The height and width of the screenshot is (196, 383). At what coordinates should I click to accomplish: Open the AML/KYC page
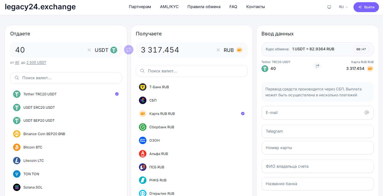pyautogui.click(x=169, y=7)
